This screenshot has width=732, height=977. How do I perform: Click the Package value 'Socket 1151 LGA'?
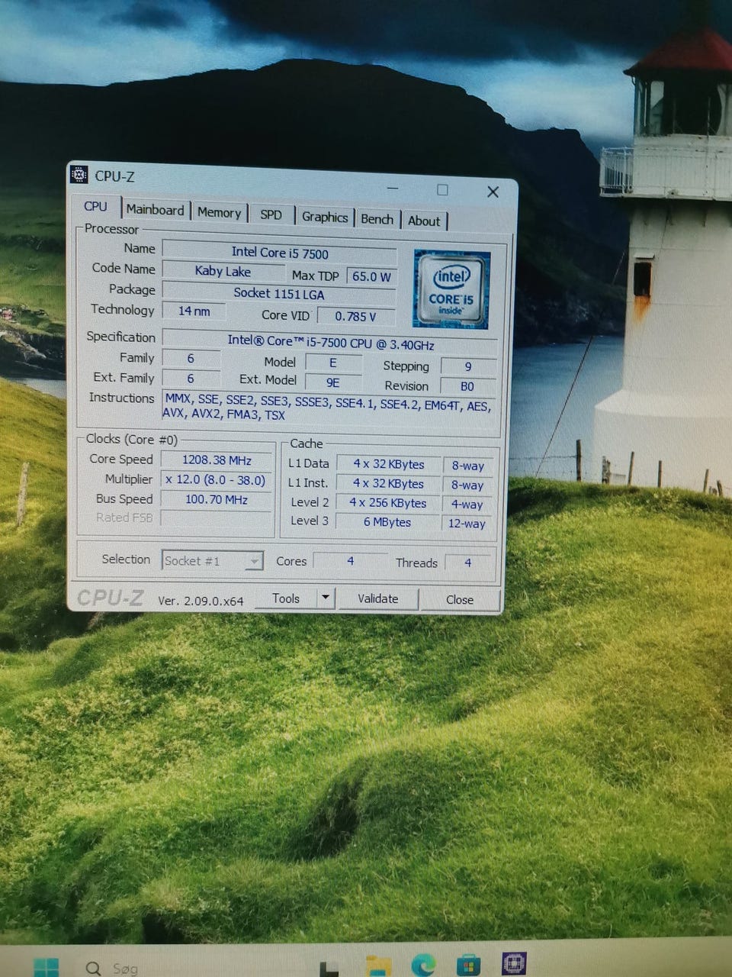point(279,294)
